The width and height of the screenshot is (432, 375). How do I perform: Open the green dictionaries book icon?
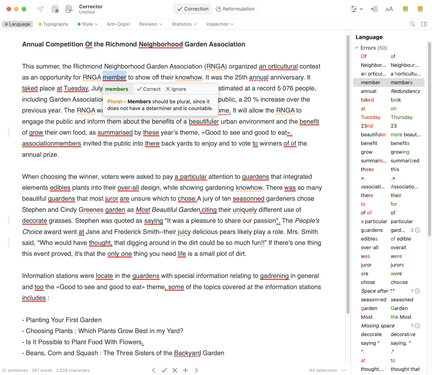tap(406, 9)
